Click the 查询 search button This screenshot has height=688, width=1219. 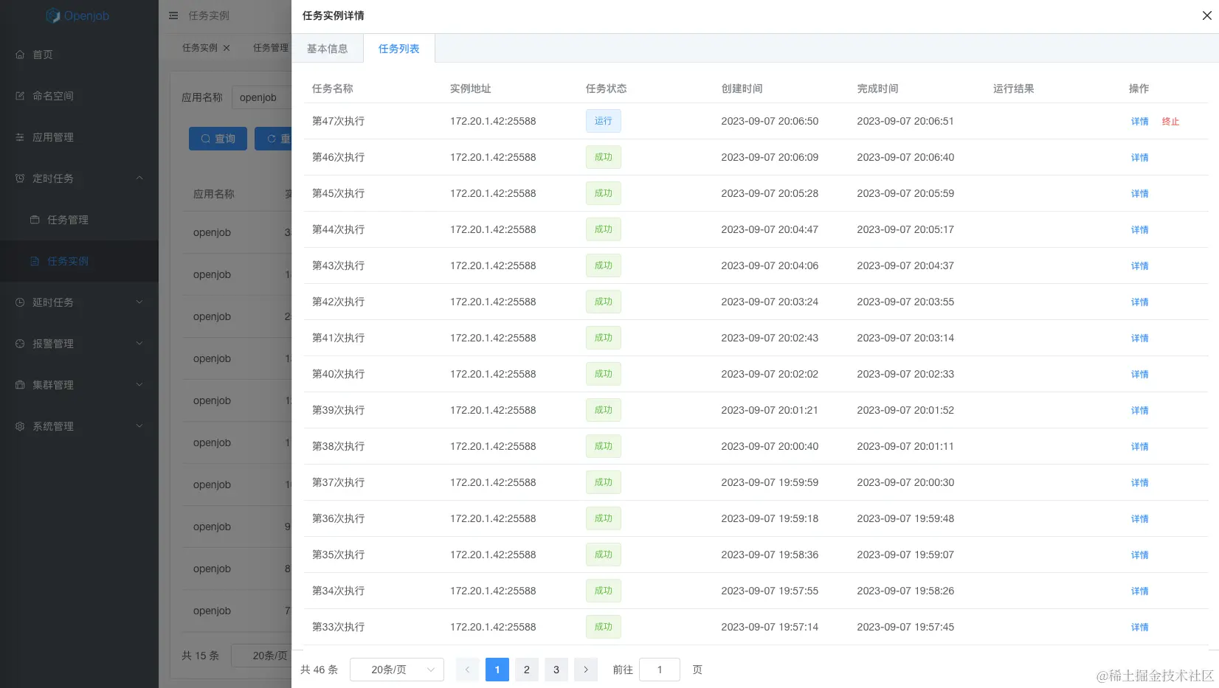click(218, 139)
